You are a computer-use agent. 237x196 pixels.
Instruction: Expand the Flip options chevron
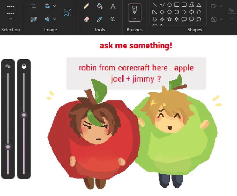tap(55, 19)
